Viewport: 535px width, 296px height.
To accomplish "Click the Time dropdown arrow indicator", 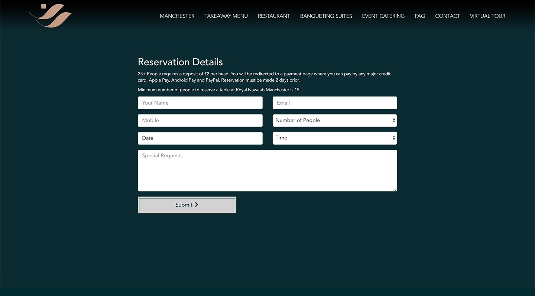I will (x=393, y=138).
